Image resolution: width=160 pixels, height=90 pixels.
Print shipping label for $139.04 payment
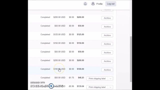(97, 87)
